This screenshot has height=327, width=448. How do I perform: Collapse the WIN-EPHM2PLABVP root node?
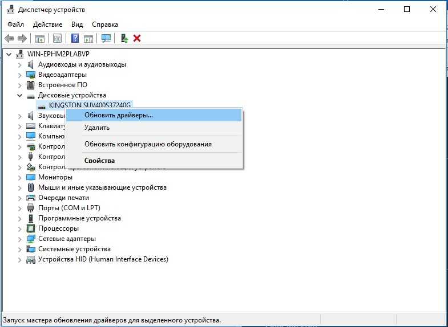point(9,54)
